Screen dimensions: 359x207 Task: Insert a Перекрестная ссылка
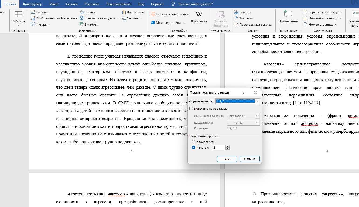coord(253,25)
